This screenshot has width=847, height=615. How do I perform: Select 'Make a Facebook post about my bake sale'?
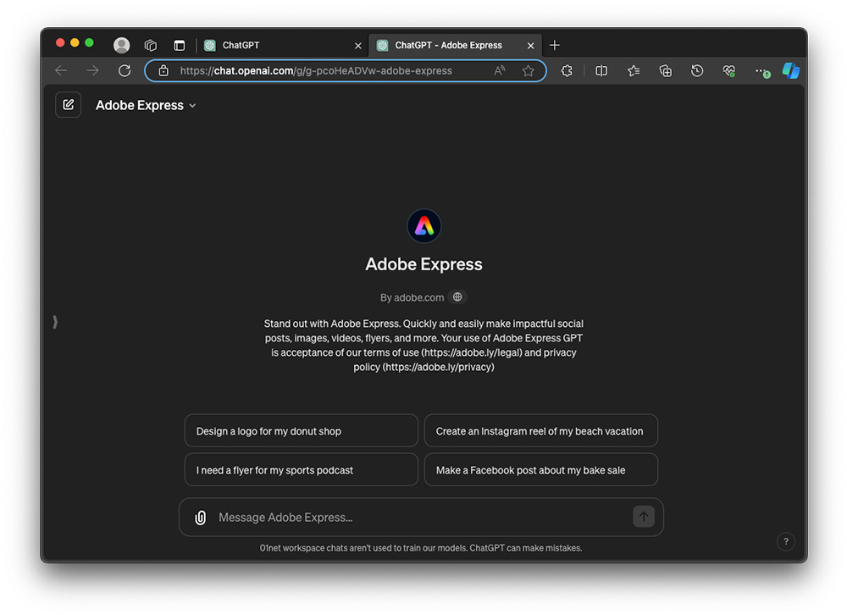point(540,469)
